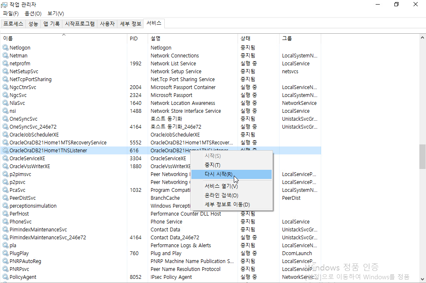Select the pla service name
The image size is (426, 283).
(x=13, y=245)
